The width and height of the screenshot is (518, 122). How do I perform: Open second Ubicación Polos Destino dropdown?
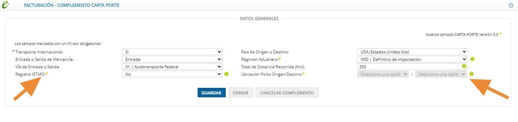[441, 74]
